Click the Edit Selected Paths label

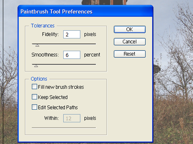pos(58,107)
